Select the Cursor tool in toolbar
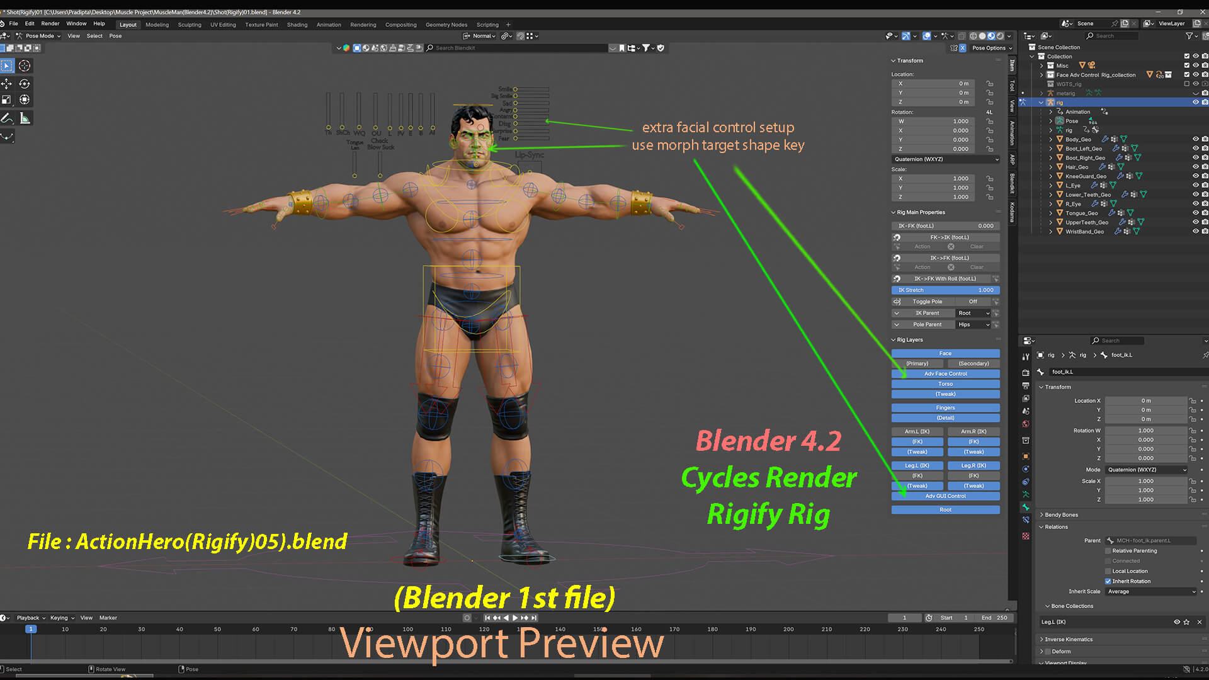This screenshot has height=680, width=1209. coord(25,65)
